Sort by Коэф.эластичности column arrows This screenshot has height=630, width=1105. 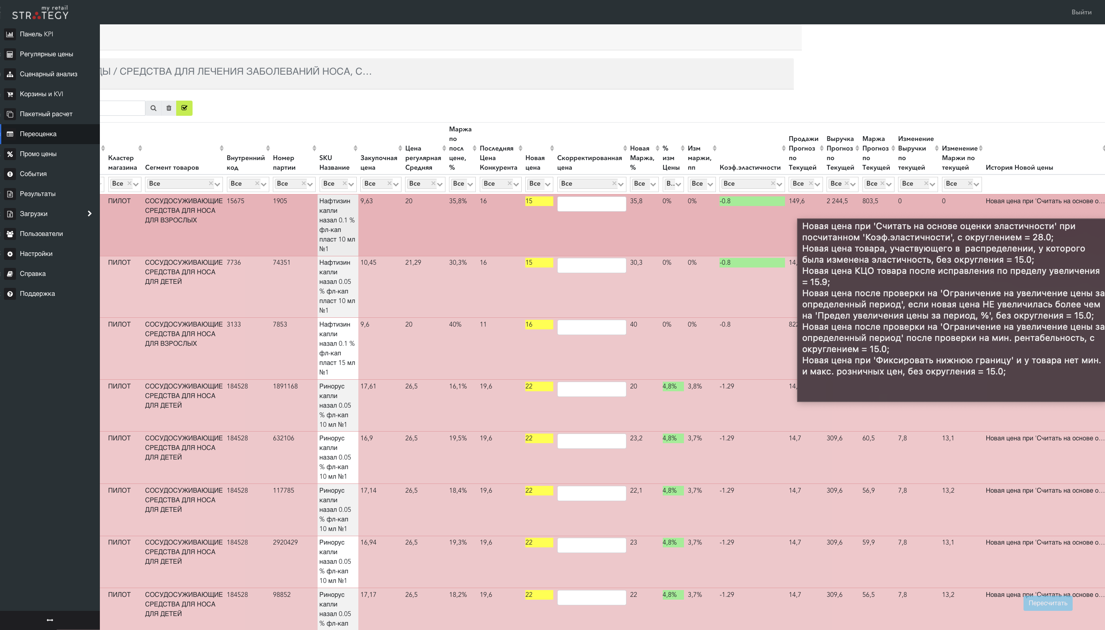coord(783,149)
